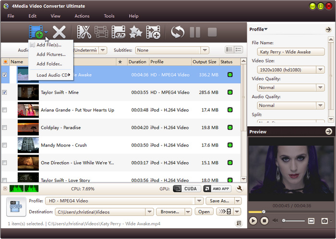This screenshot has height=239, width=336.
Task: Uncheck the Katy Perry - Wide Awake checkbox
Action: (4, 75)
